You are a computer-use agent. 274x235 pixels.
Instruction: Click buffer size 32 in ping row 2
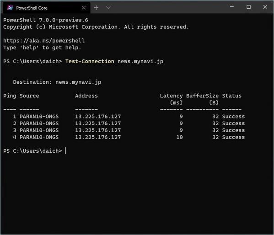tap(215, 123)
